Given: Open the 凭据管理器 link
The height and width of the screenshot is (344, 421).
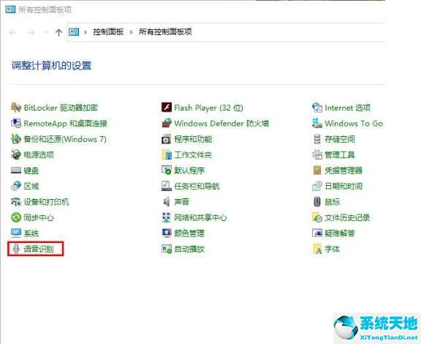Looking at the screenshot, I should point(344,171).
